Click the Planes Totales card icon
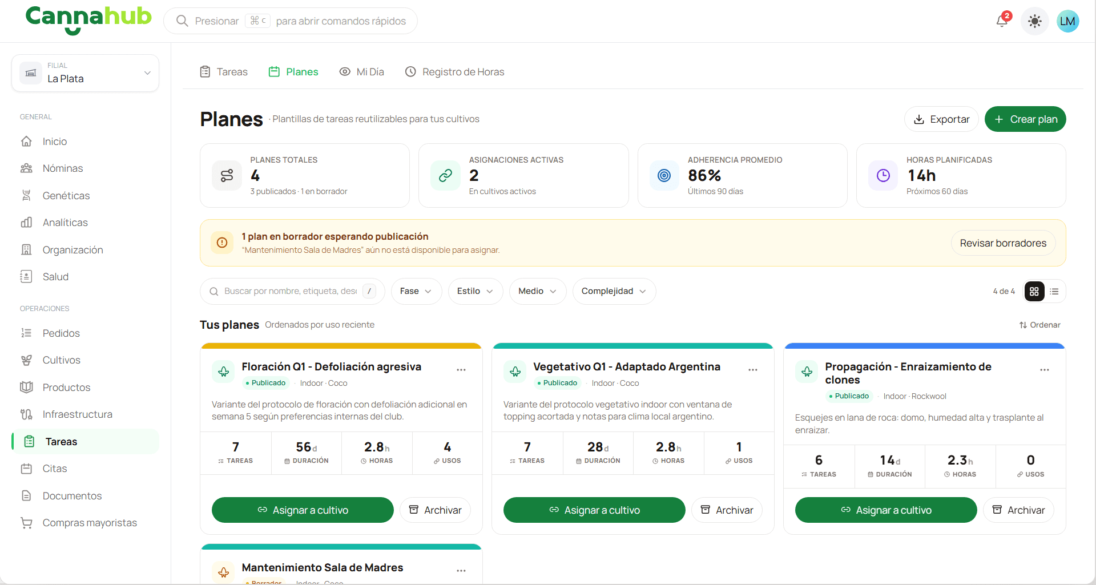 click(227, 175)
